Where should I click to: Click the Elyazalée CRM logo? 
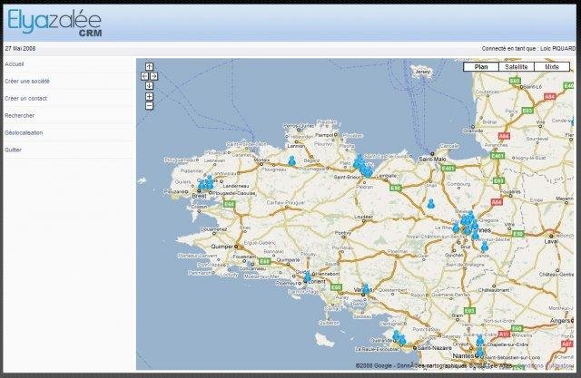[54, 23]
